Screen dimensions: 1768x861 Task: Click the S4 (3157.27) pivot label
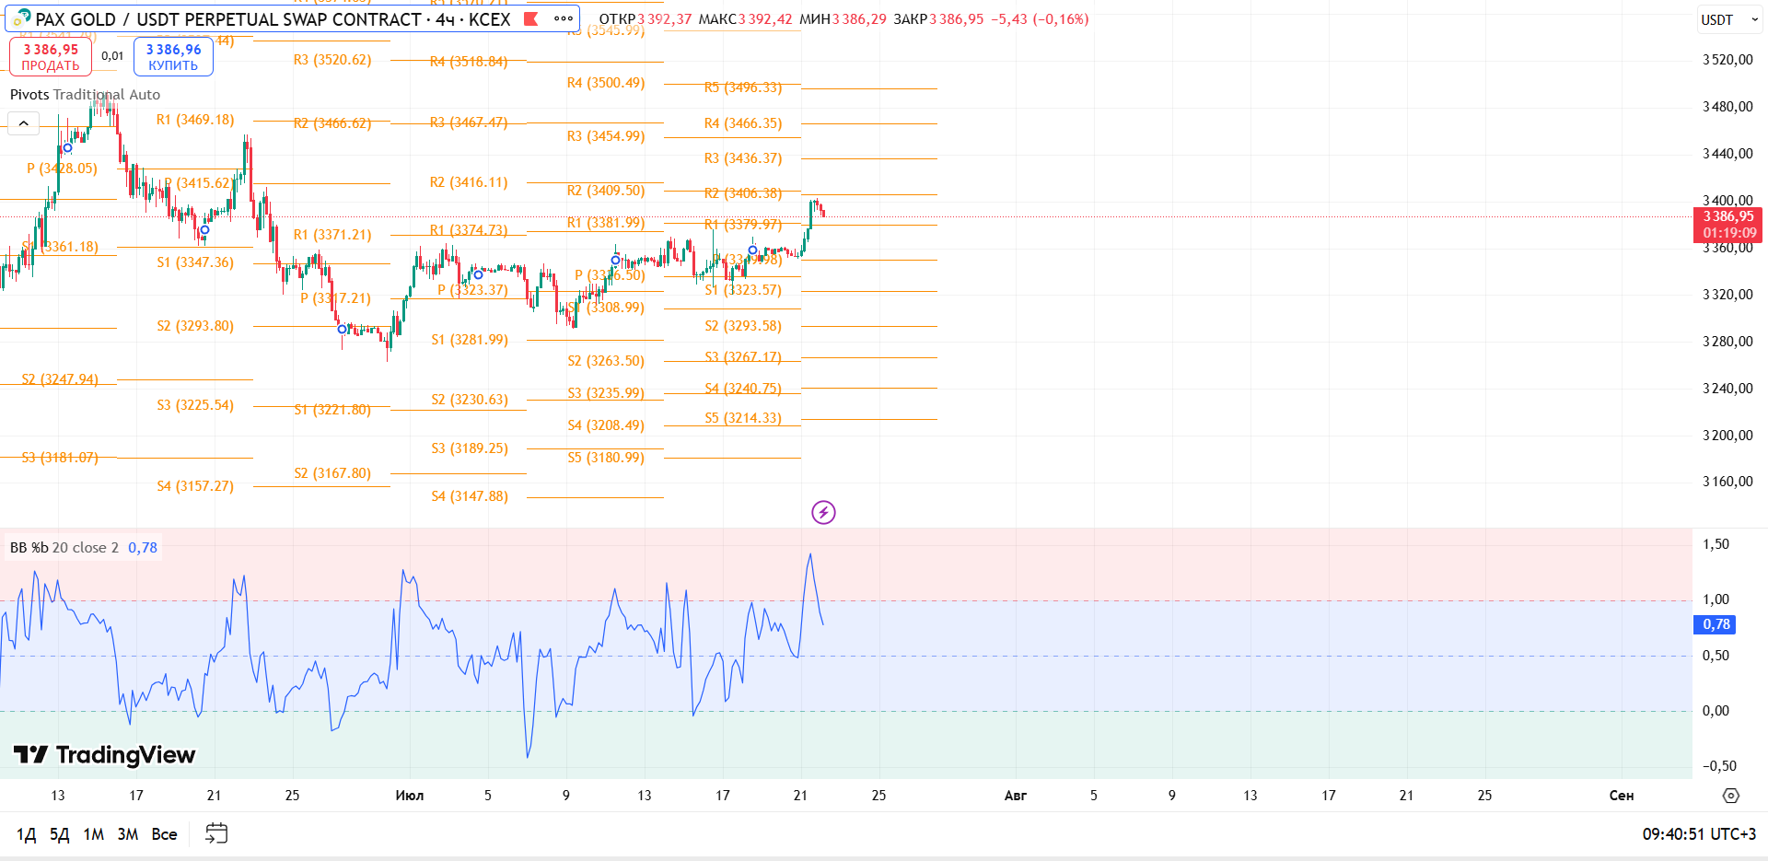click(x=195, y=486)
